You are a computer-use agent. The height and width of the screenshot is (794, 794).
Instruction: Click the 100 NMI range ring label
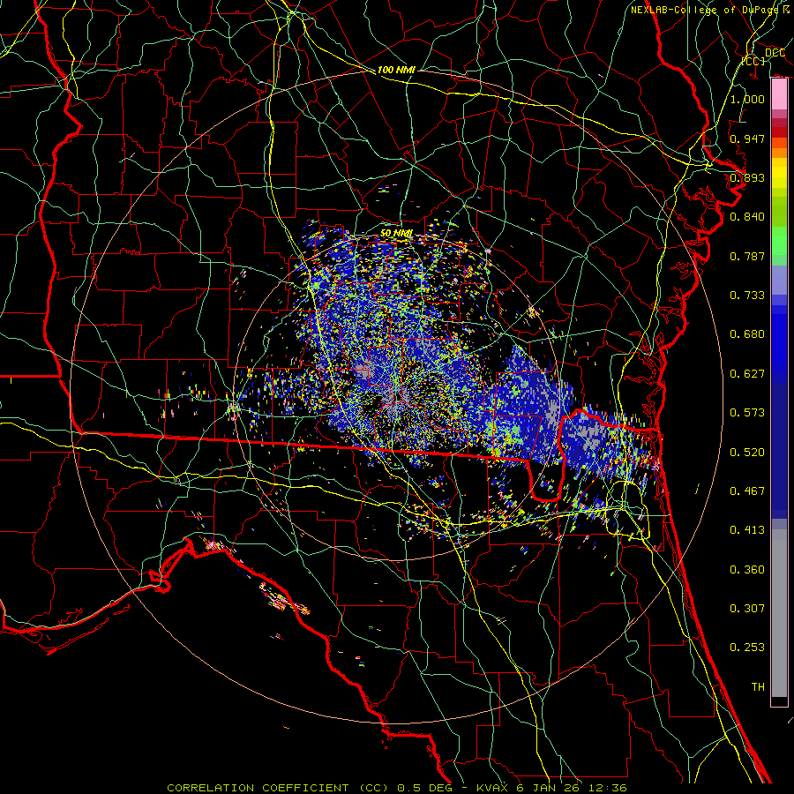pos(396,70)
